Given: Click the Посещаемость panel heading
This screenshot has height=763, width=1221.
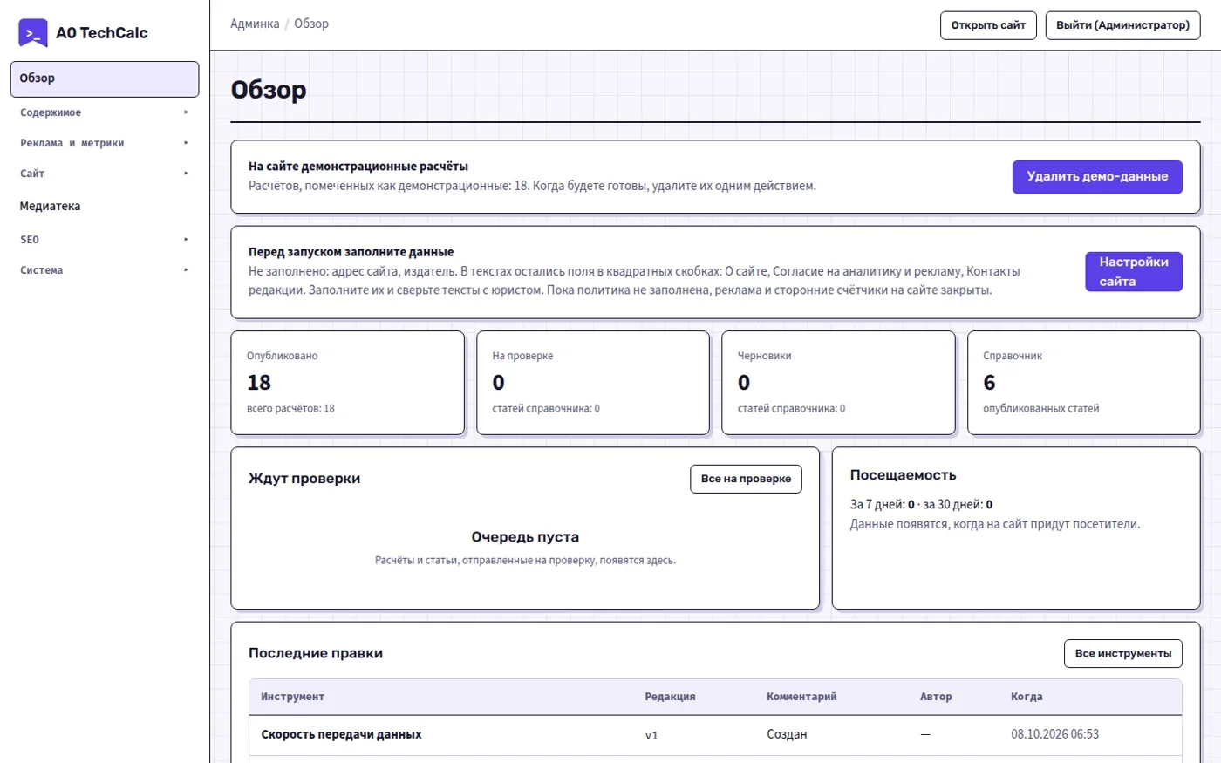Looking at the screenshot, I should 903,475.
